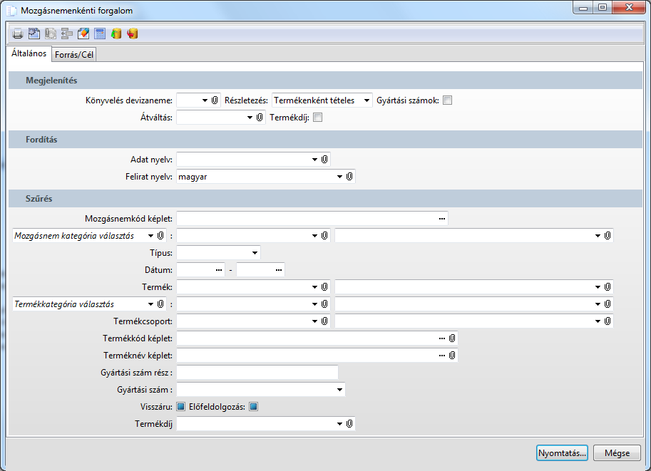Toggle the Előfeldolgozás checkbox
The height and width of the screenshot is (471, 651).
pos(253,407)
